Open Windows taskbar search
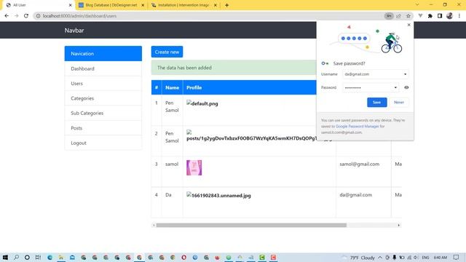The width and height of the screenshot is (466, 262). point(16,257)
